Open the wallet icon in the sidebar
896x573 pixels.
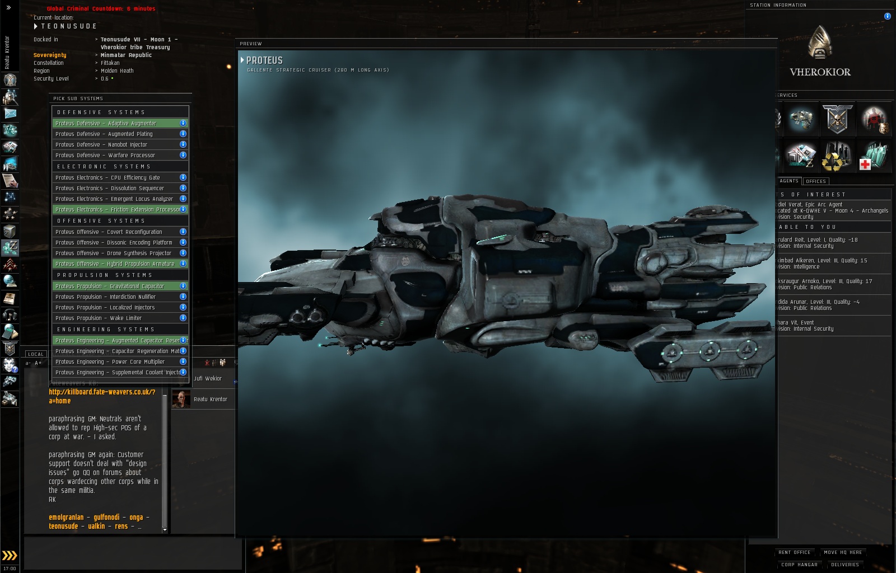10,248
